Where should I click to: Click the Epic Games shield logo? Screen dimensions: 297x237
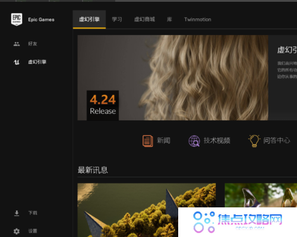[x=17, y=20]
